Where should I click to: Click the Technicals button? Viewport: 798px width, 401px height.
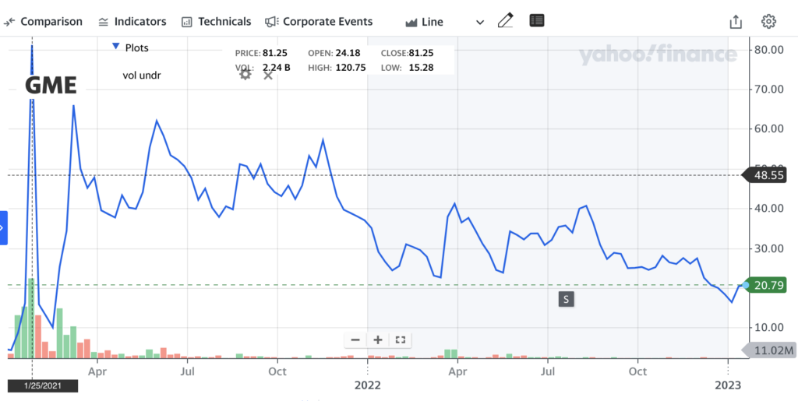(x=217, y=21)
